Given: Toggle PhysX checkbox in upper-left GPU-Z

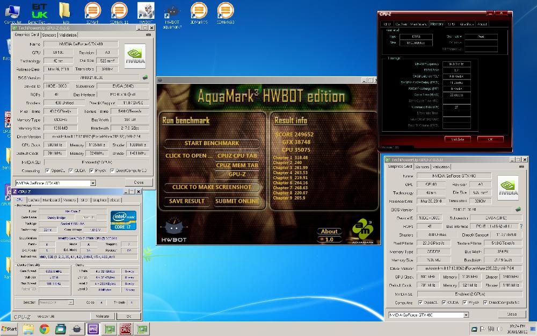Looking at the screenshot, I should tap(91, 170).
